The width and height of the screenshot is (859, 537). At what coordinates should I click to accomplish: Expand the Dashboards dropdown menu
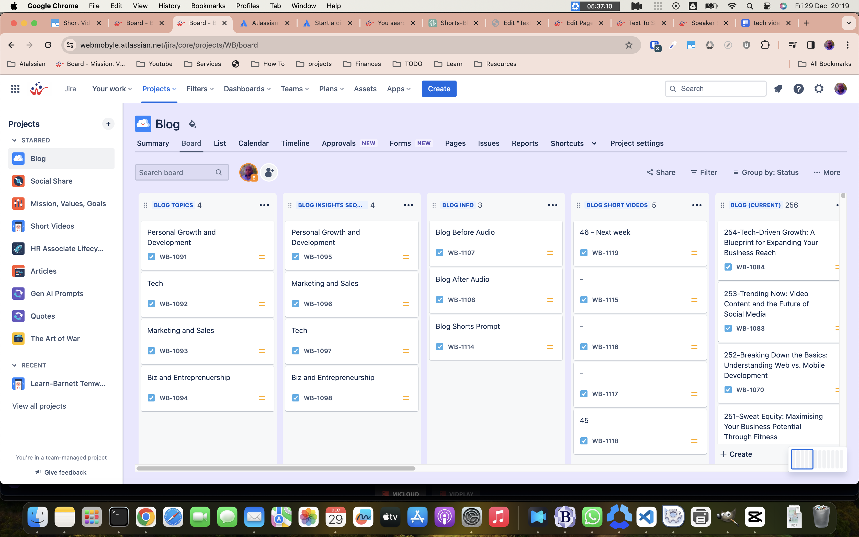[247, 89]
